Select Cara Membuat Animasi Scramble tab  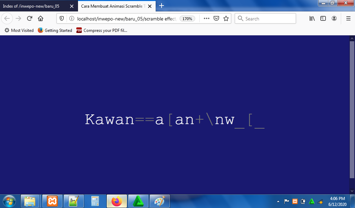(113, 6)
